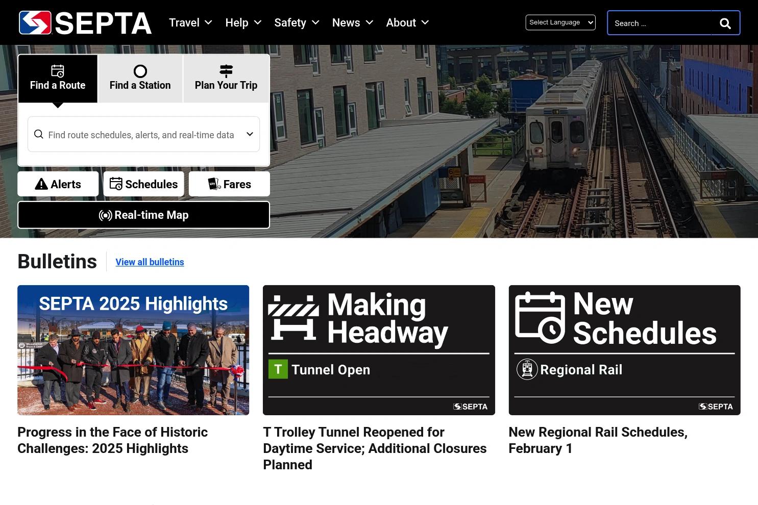Click the fare card Fares icon

214,184
